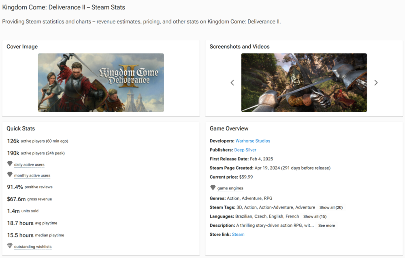Expand description with See more
Screen dimensions: 405x258
pos(326,226)
